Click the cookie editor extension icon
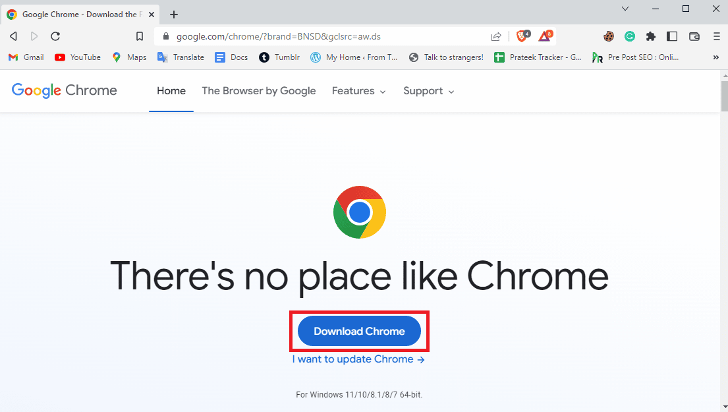 [609, 36]
